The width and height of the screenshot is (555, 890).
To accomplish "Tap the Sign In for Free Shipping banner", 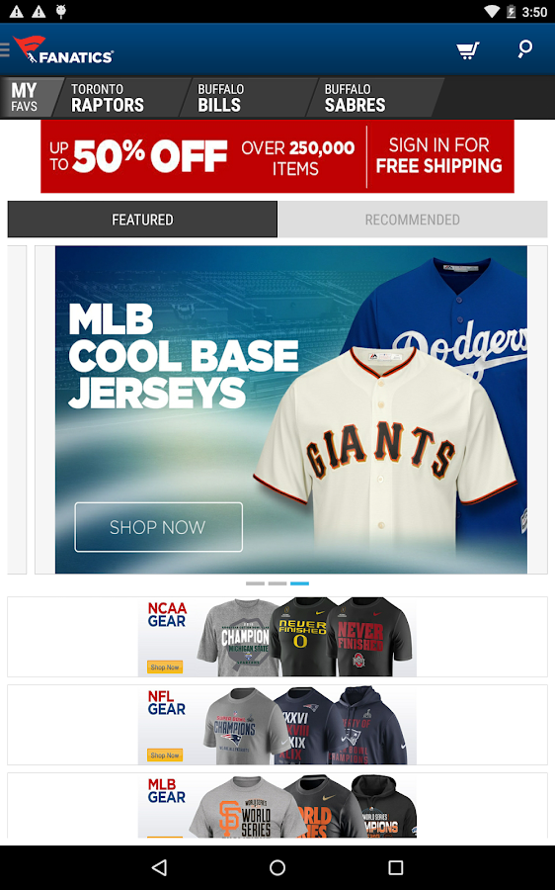I will click(x=438, y=155).
